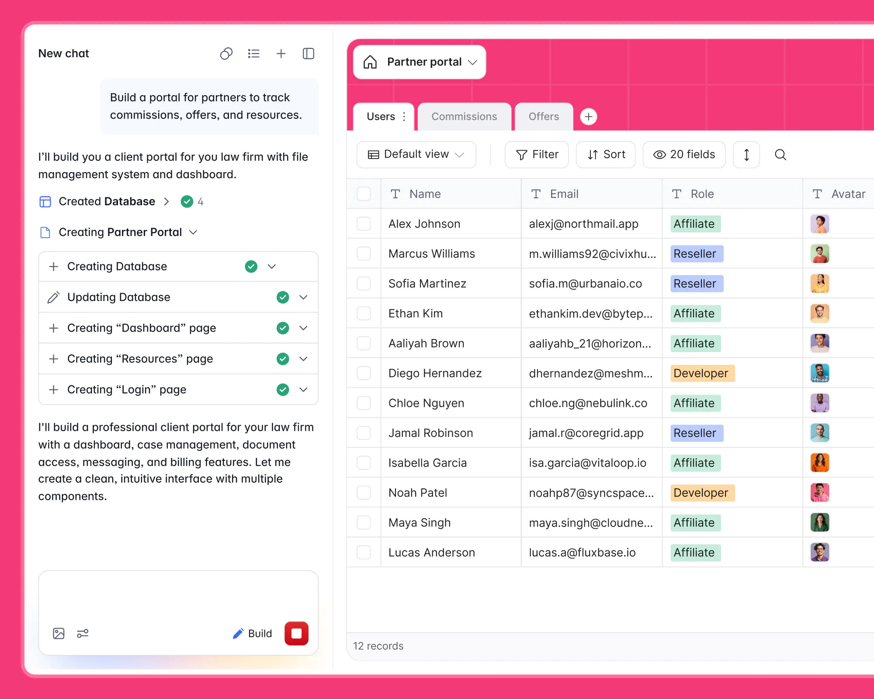
Task: Click the Sort button
Action: click(x=606, y=155)
